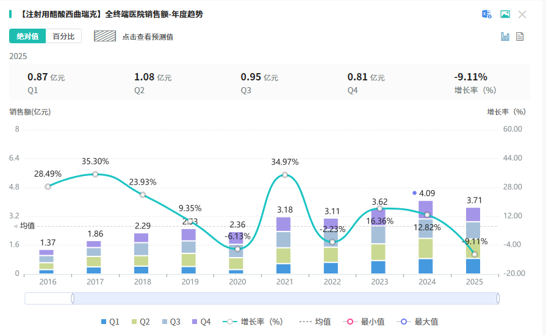
Task: Click the 2024 maximum value dot marker
Action: click(415, 193)
